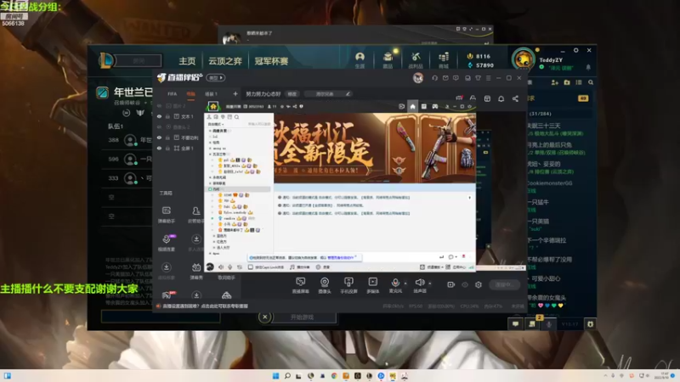Open the 房管助手 tool
This screenshot has height=382, width=680.
pos(196,215)
